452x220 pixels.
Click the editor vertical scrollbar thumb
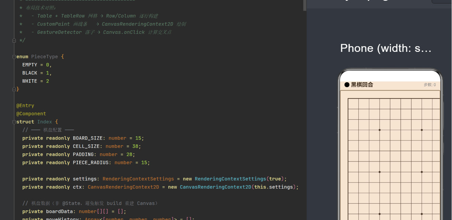[x=305, y=5]
